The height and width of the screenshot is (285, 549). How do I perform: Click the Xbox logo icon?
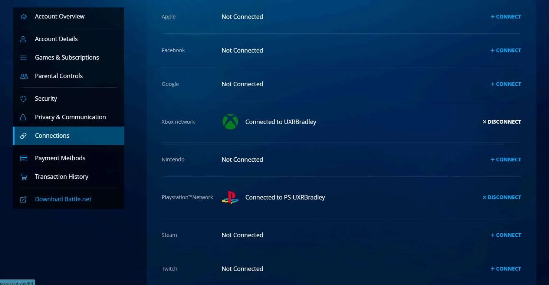pos(230,122)
